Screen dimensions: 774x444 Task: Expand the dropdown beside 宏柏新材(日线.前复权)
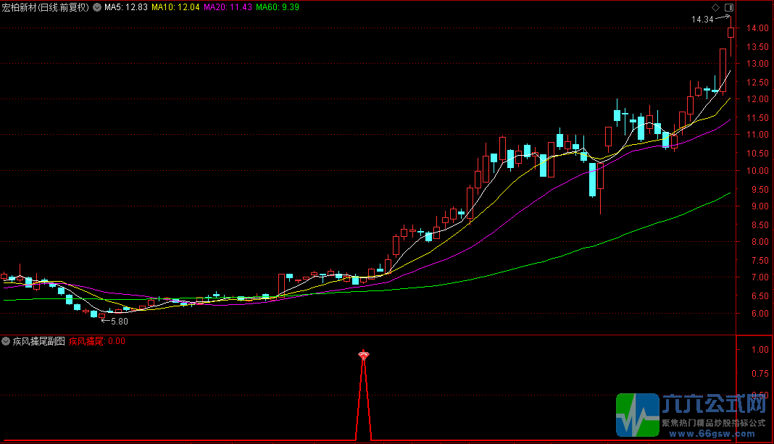tap(97, 7)
